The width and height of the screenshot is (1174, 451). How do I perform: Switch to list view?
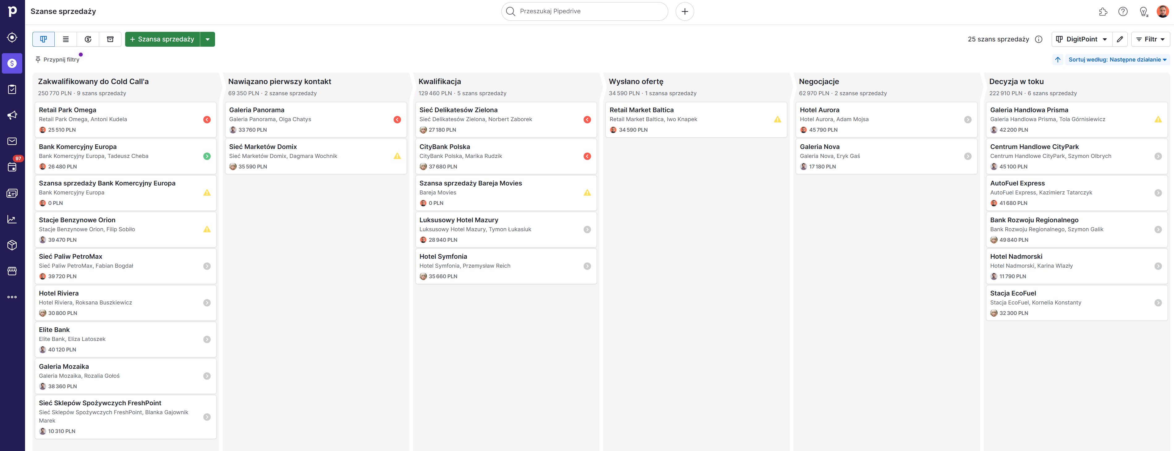[65, 39]
